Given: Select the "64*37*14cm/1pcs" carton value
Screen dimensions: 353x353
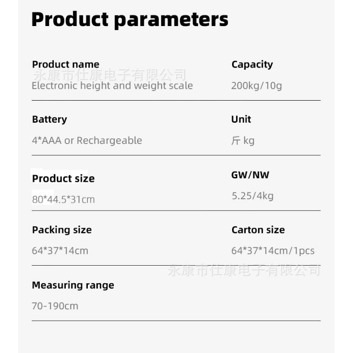Looking at the screenshot, I should coord(273,251).
